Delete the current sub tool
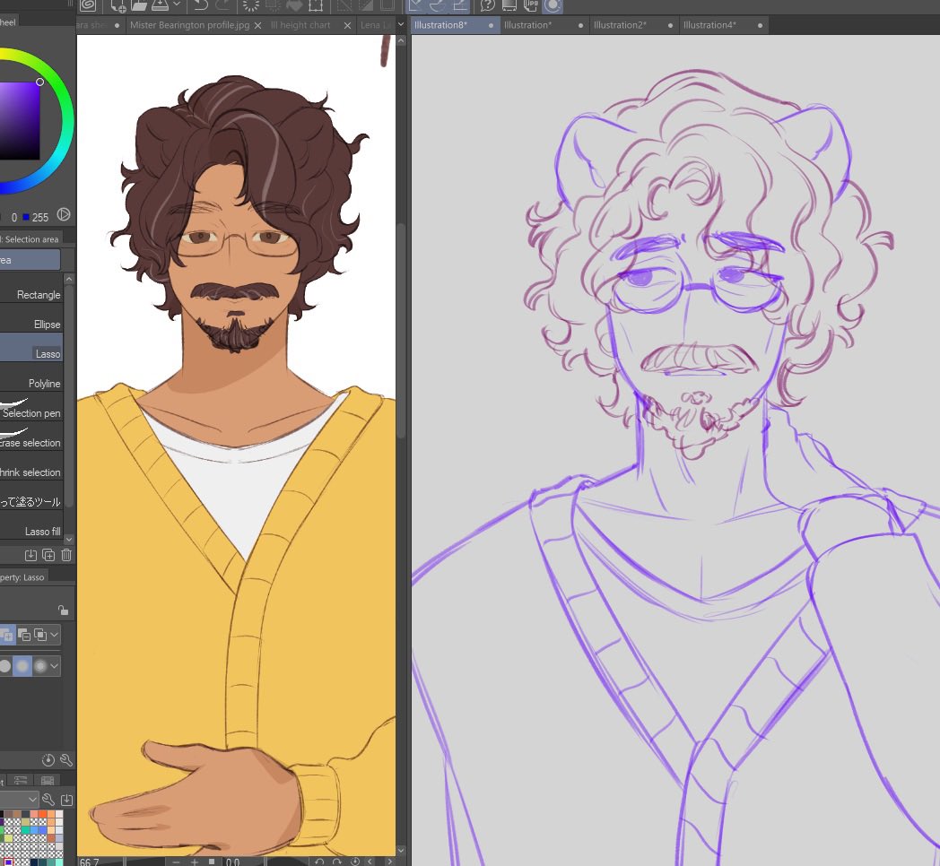This screenshot has width=940, height=866. [65, 554]
